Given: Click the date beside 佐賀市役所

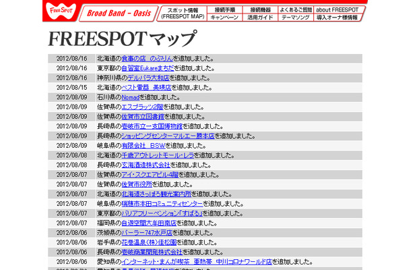Looking at the screenshot, I should tap(71, 184).
